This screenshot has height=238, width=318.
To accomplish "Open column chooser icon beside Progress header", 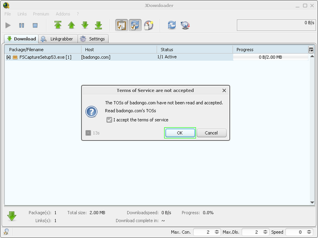I will [x=311, y=50].
